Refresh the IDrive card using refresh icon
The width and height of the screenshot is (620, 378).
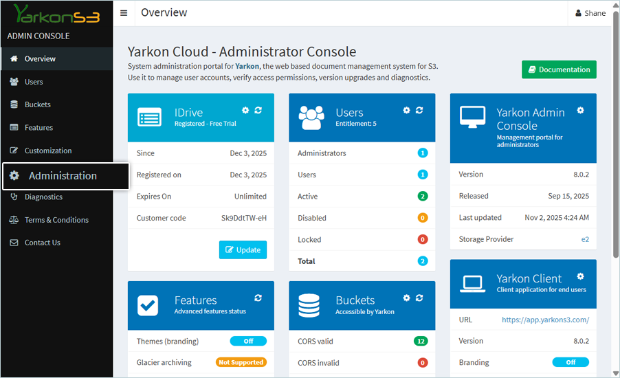pos(258,110)
